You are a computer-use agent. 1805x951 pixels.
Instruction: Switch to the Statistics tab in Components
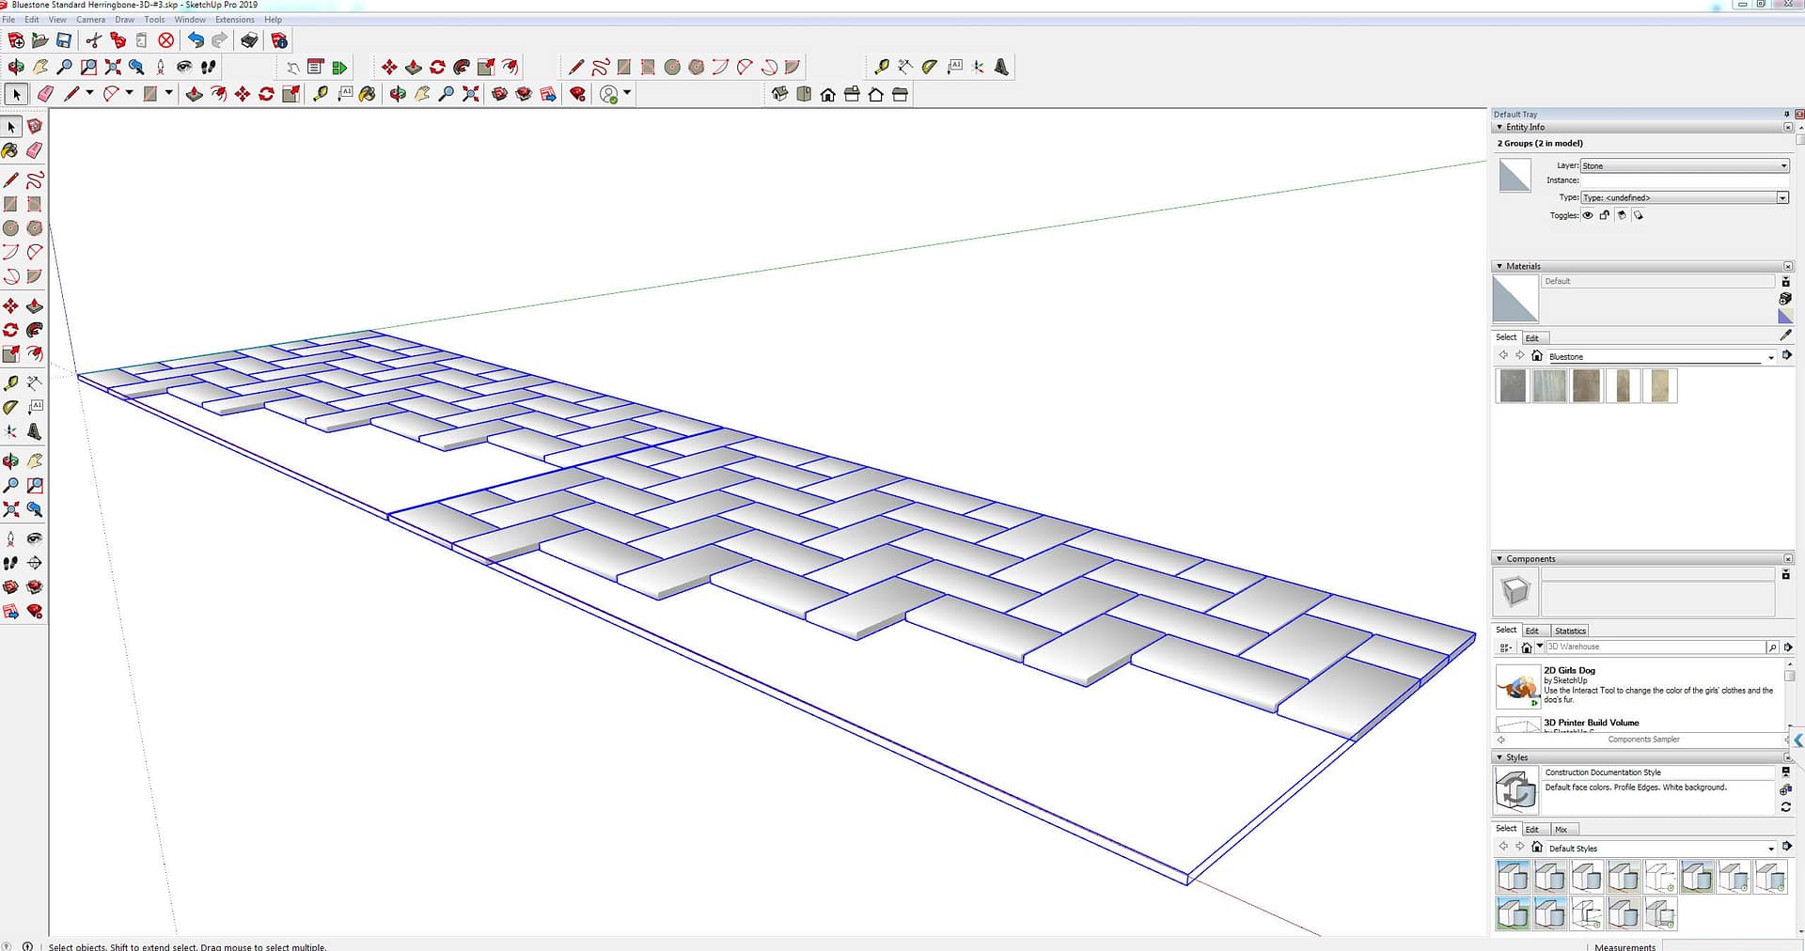pos(1569,631)
